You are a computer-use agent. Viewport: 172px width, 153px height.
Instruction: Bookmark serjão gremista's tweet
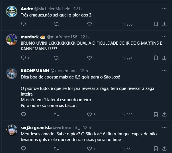coord(156,148)
